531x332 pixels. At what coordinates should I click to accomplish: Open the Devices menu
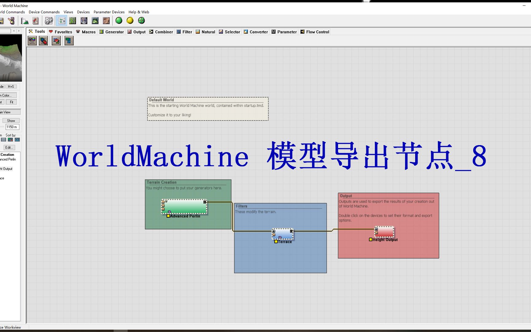(x=83, y=12)
